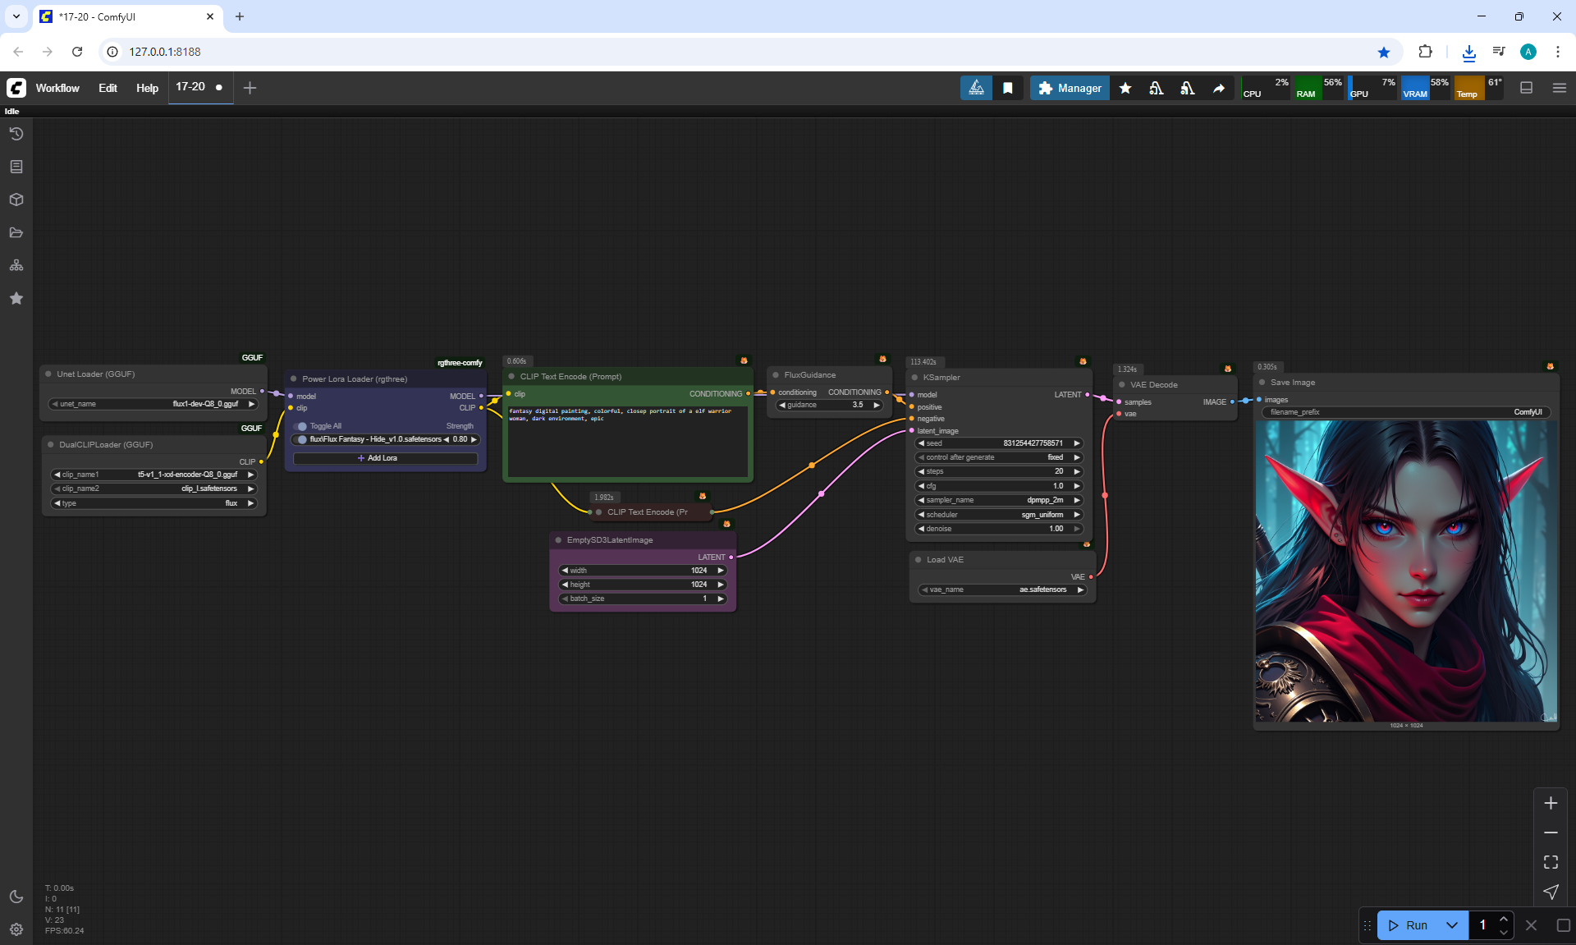
Task: Click the denoise 1.00 slider widget
Action: pos(999,529)
